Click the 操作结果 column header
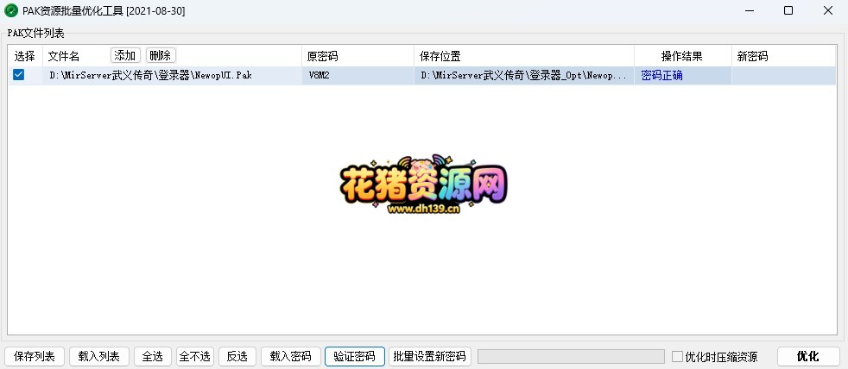Viewport: 848px width, 369px height. (682, 56)
